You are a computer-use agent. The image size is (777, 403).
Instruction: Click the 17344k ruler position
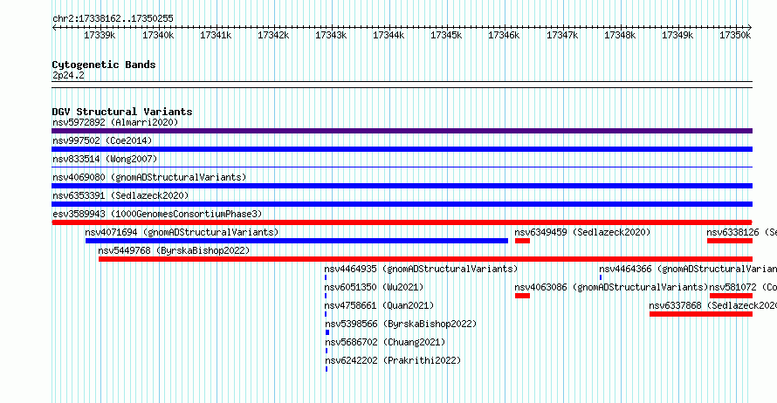pyautogui.click(x=388, y=35)
